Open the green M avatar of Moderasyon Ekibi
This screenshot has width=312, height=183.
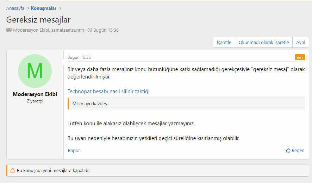coord(35,71)
